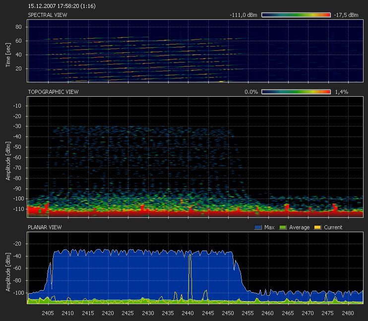Click the 2470 frequency axis label
The image size is (368, 321).
(307, 313)
